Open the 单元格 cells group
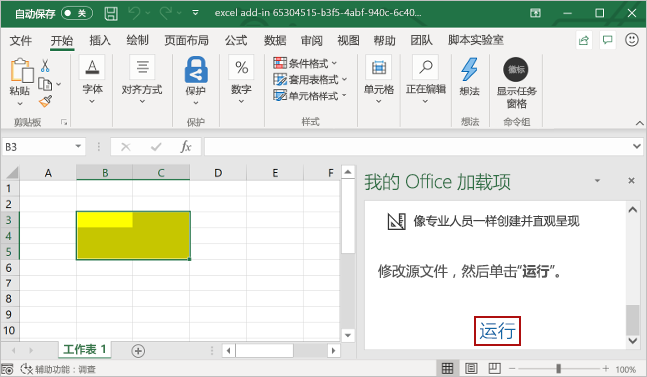647x377 pixels. click(379, 80)
